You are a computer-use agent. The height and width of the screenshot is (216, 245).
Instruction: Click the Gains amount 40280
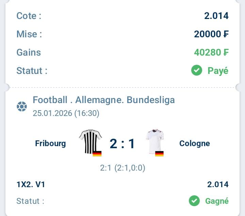pos(211,52)
